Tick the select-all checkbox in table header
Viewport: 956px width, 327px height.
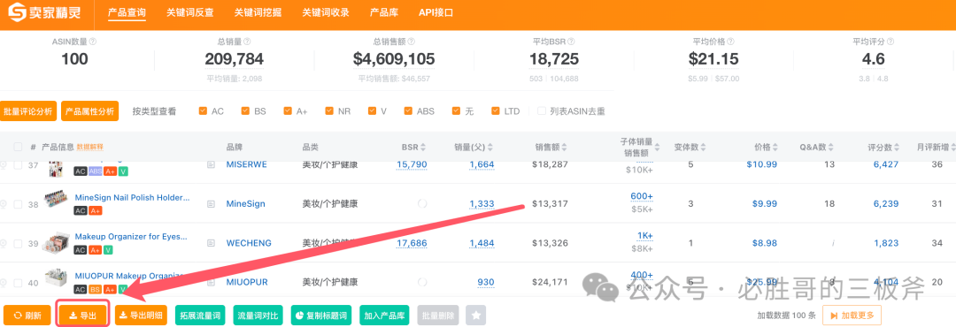pyautogui.click(x=18, y=147)
